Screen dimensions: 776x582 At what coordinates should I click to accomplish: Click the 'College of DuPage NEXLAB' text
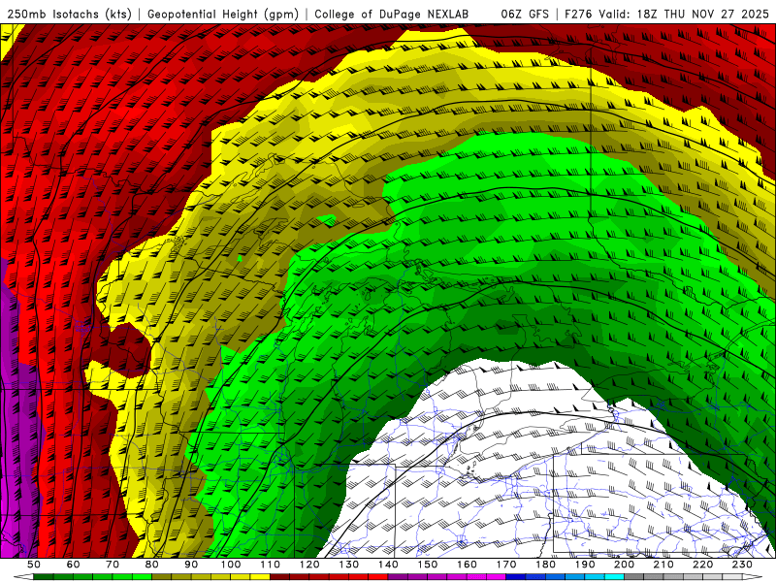392,15
